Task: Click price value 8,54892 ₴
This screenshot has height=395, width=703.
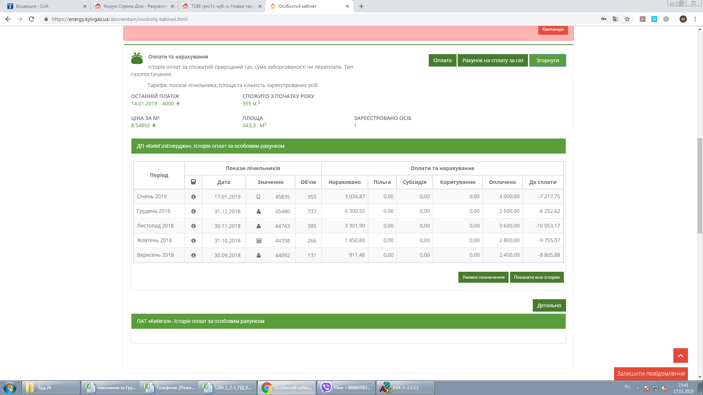Action: click(x=143, y=125)
